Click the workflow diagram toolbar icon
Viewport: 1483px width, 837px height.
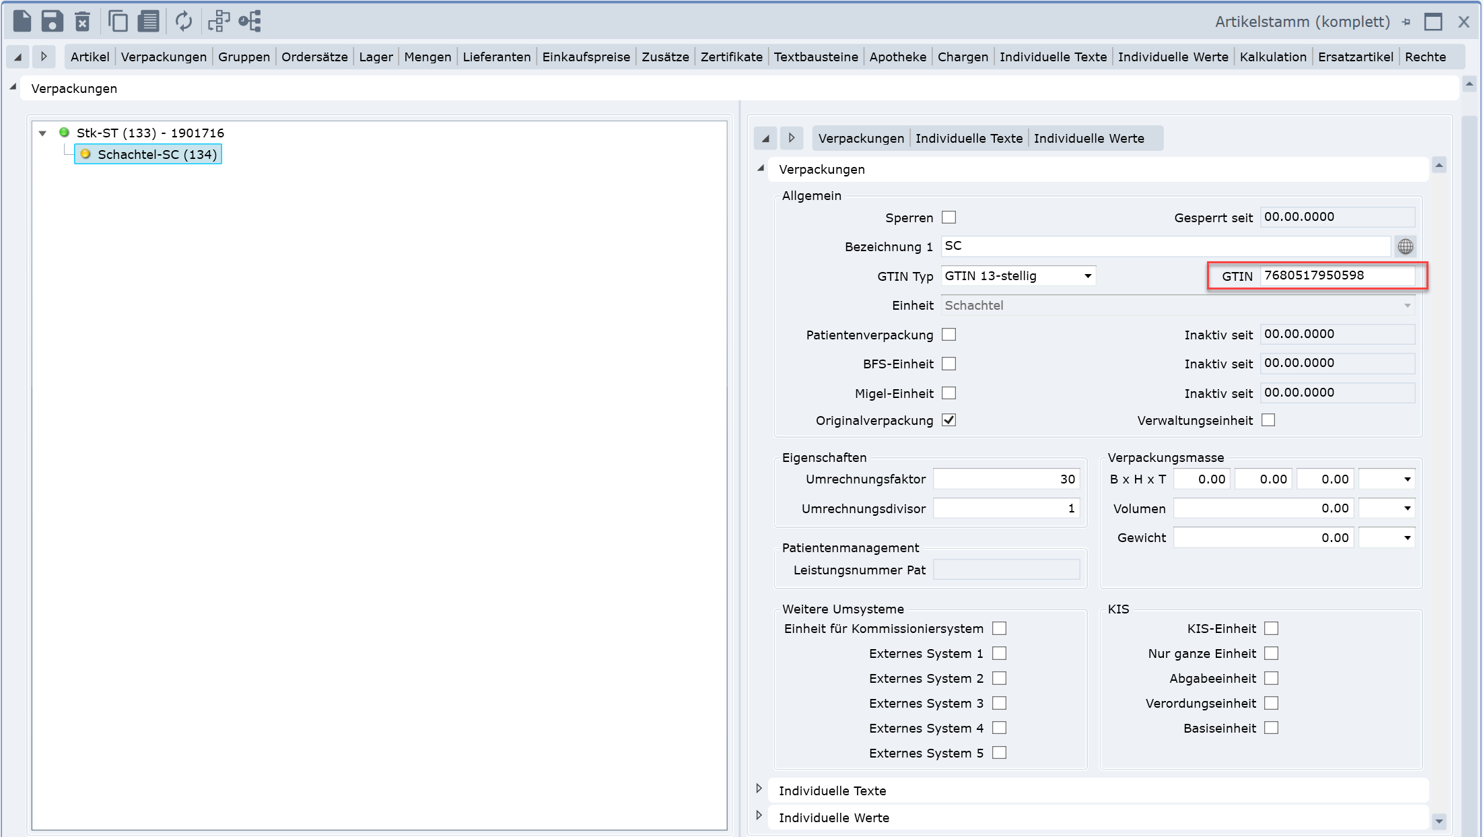(219, 22)
